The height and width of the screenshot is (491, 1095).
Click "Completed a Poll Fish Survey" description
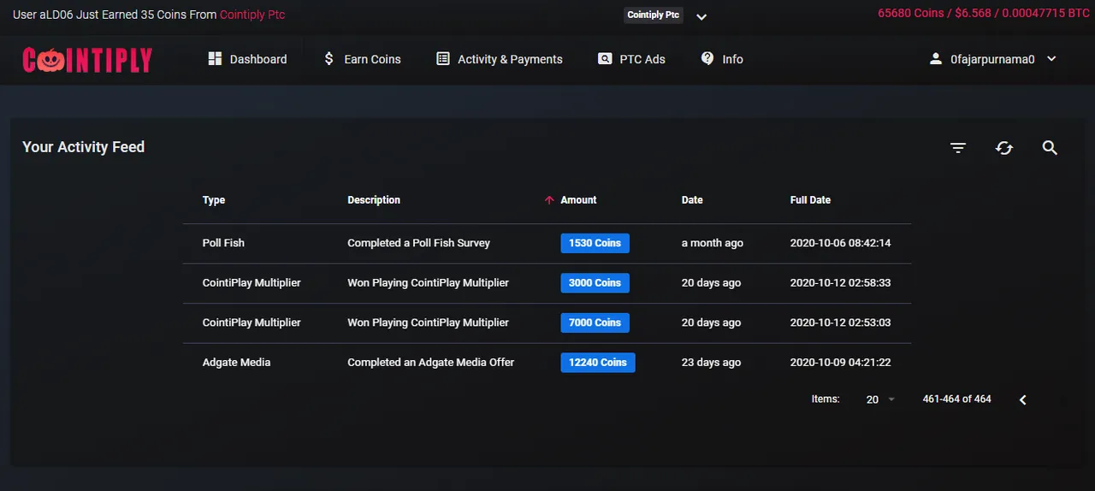(x=418, y=243)
